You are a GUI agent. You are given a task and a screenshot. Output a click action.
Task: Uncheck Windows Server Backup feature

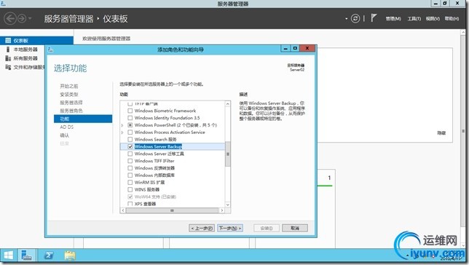click(x=130, y=146)
